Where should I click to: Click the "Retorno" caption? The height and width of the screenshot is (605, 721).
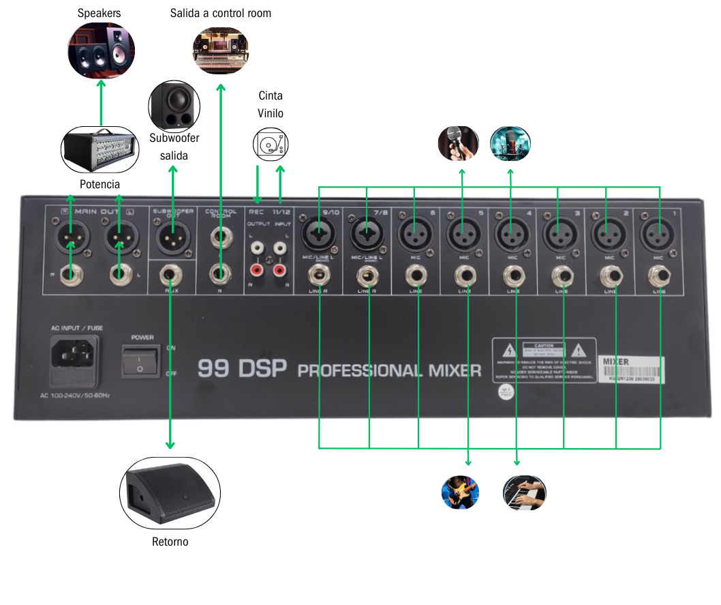[170, 542]
